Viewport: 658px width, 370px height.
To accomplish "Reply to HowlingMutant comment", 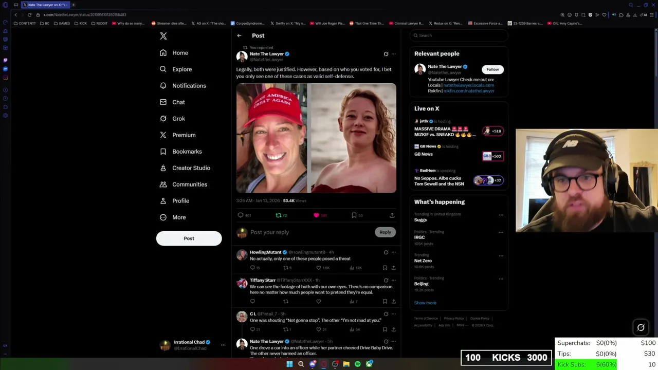I will click(252, 268).
